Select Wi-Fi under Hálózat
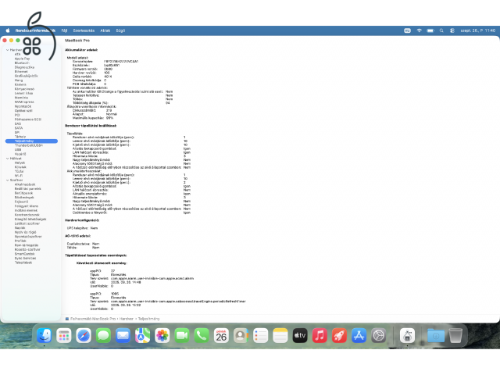Screen dimensions: 500x375 click(19, 176)
